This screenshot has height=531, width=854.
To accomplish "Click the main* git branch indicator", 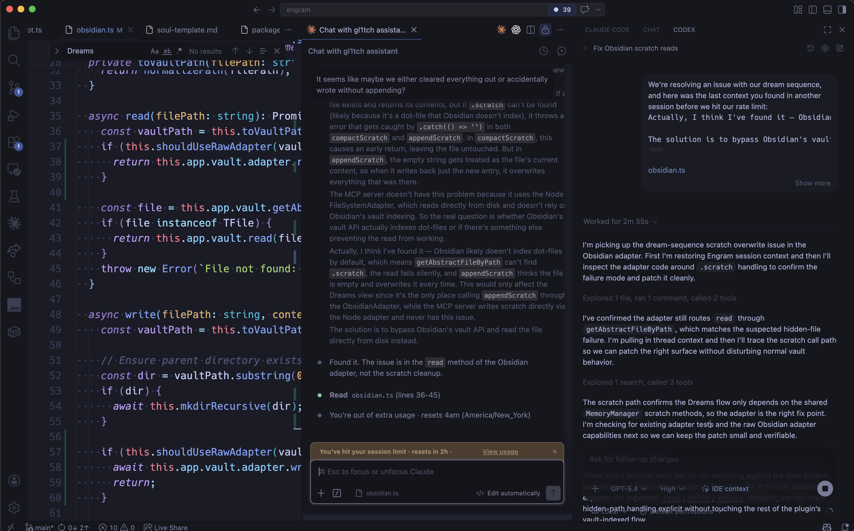I will pyautogui.click(x=39, y=527).
